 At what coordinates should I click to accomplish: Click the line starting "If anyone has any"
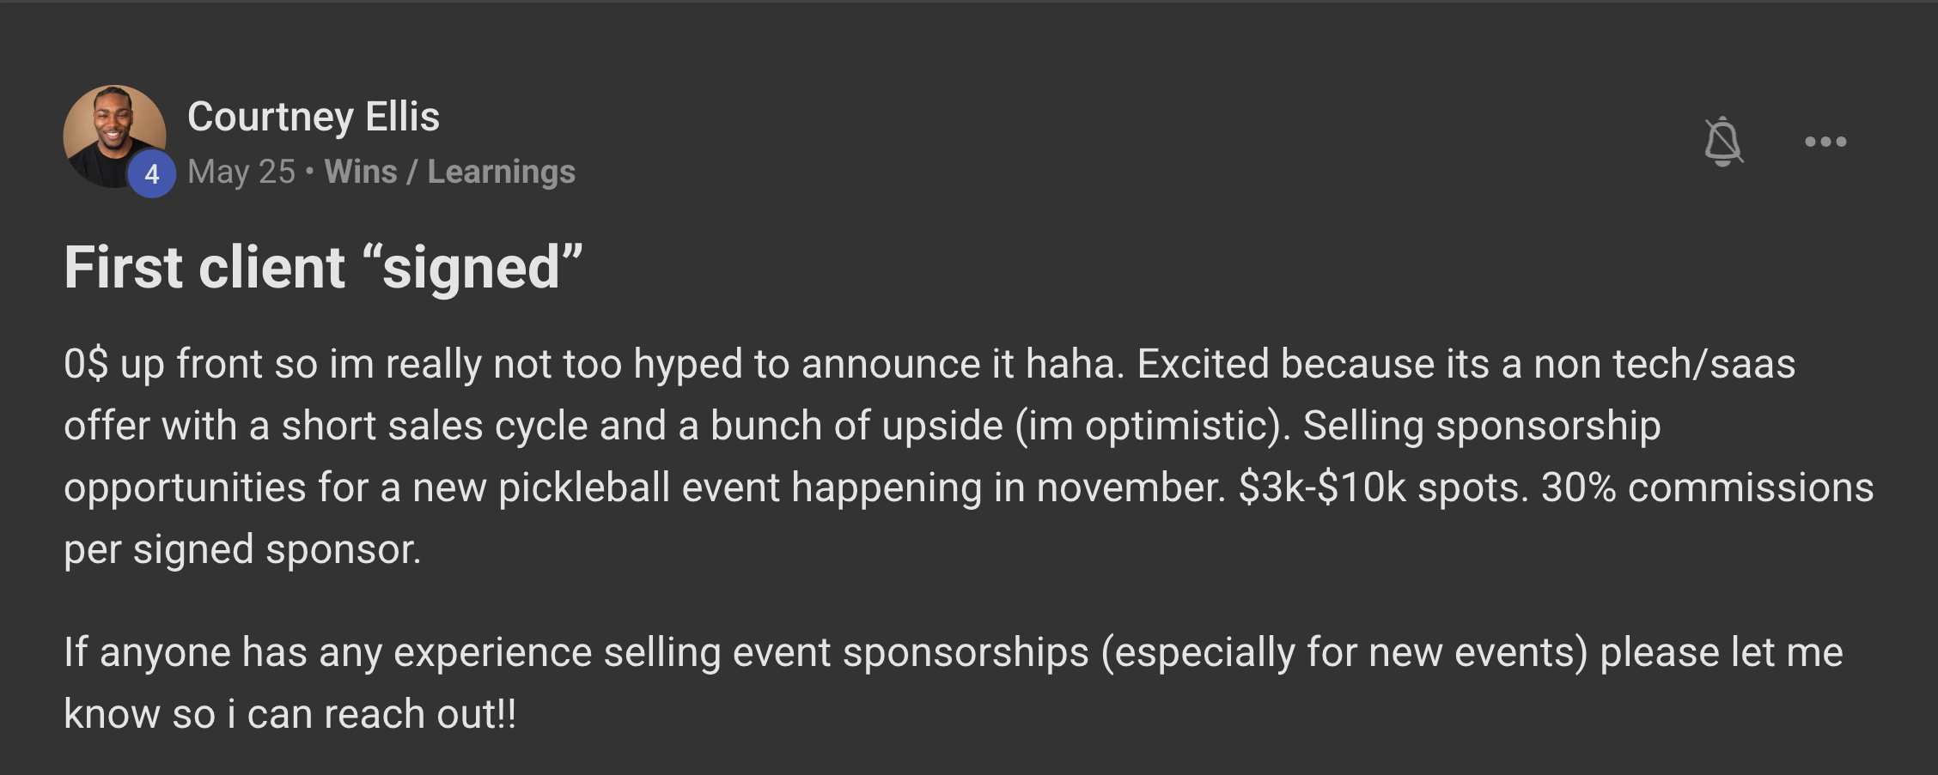pyautogui.click(x=954, y=652)
